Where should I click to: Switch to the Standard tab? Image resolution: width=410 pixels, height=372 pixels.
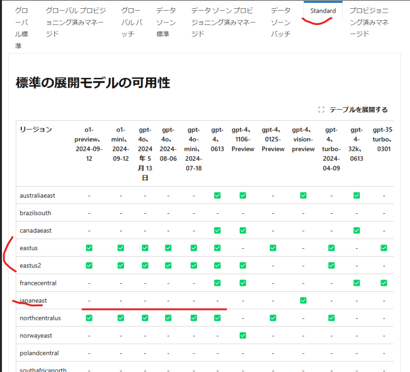[323, 11]
